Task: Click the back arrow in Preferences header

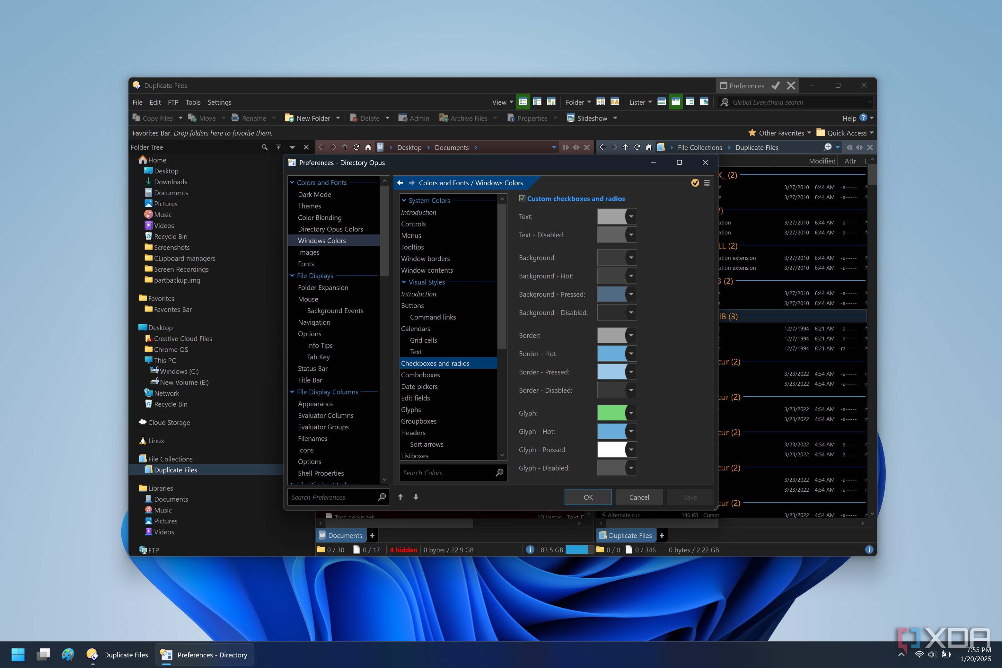Action: 400,183
